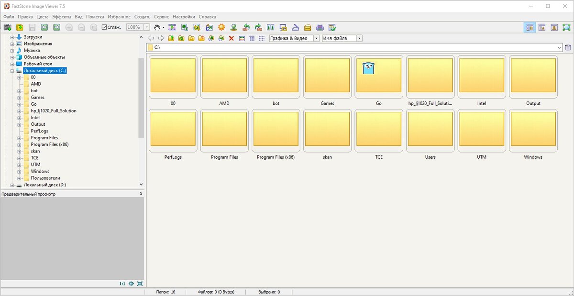Open the Эффекты menu
Image resolution: width=574 pixels, height=296 pixels.
pyautogui.click(x=62, y=17)
